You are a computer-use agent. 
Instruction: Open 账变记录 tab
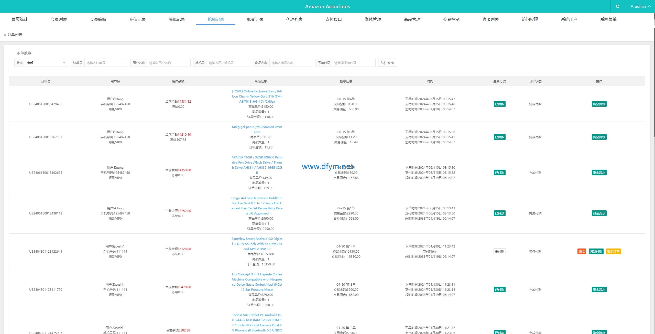tap(255, 19)
